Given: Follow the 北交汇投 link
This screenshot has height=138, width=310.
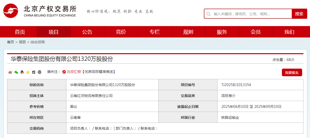Looking at the screenshot, I should point(73,72).
